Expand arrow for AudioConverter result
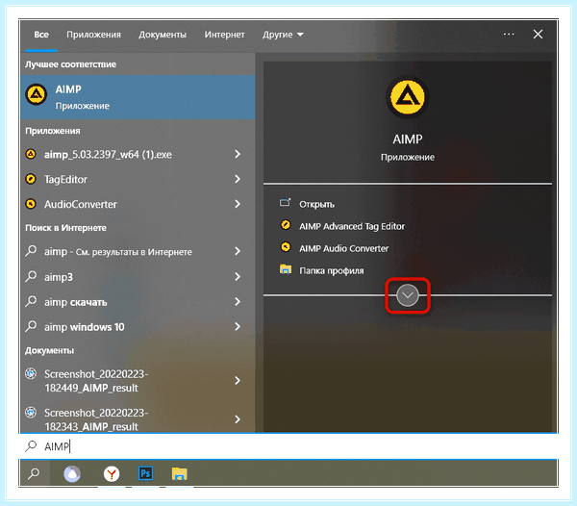 pos(238,204)
